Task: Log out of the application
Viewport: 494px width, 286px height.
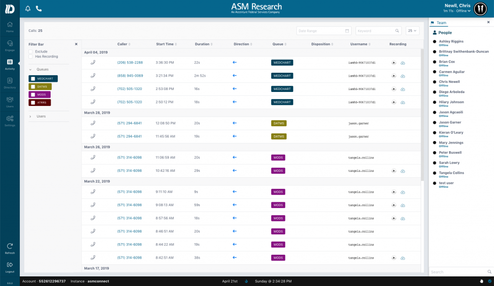Action: pos(10,267)
